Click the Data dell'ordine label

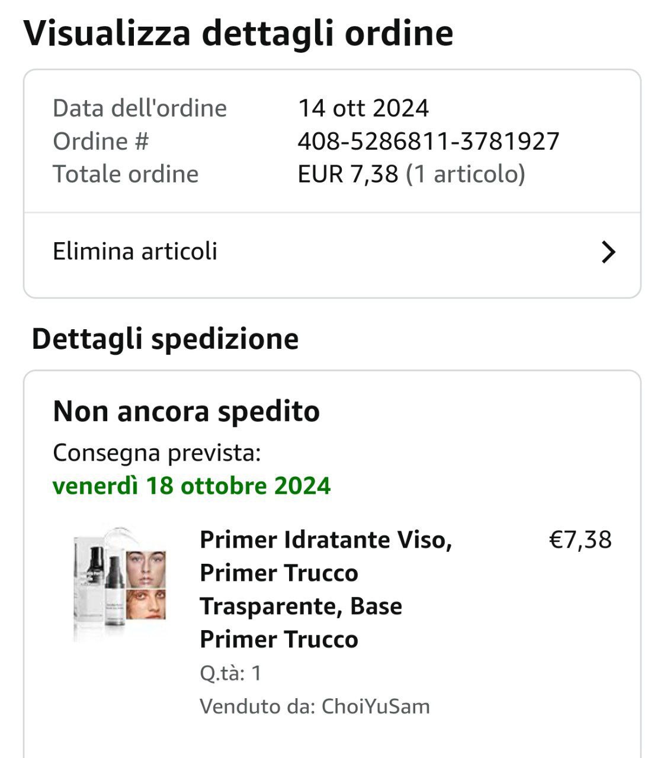click(x=140, y=108)
